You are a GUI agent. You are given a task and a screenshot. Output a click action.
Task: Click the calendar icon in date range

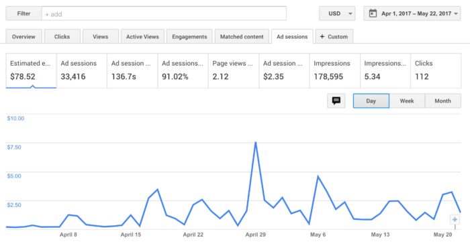(x=373, y=13)
